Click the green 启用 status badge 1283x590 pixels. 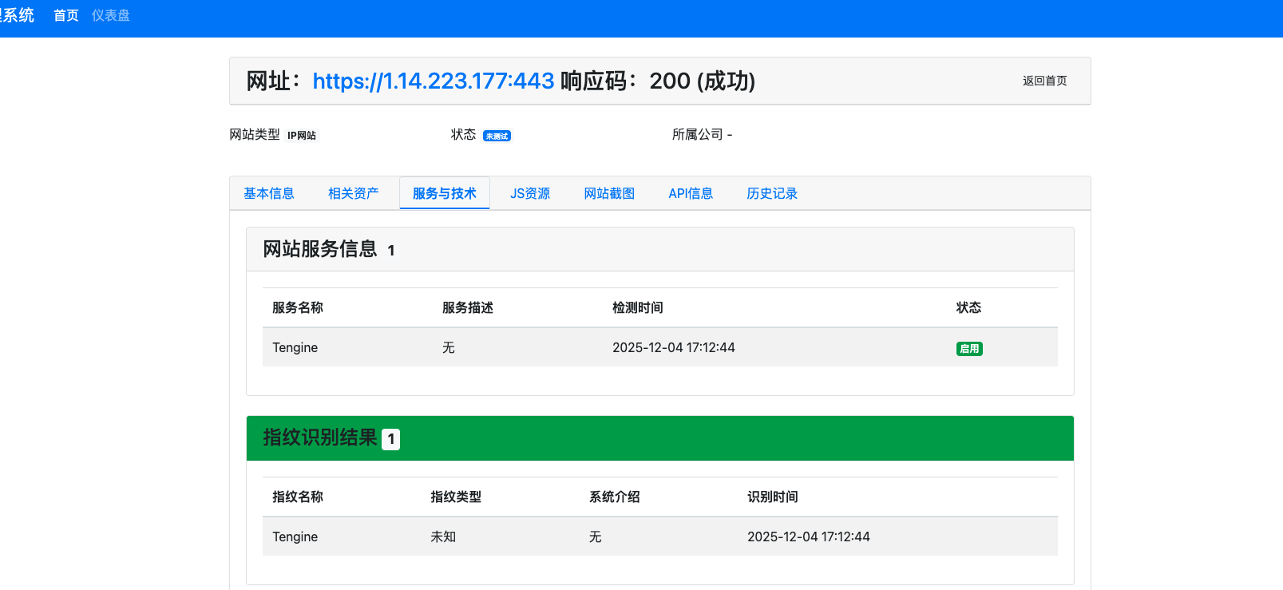968,349
